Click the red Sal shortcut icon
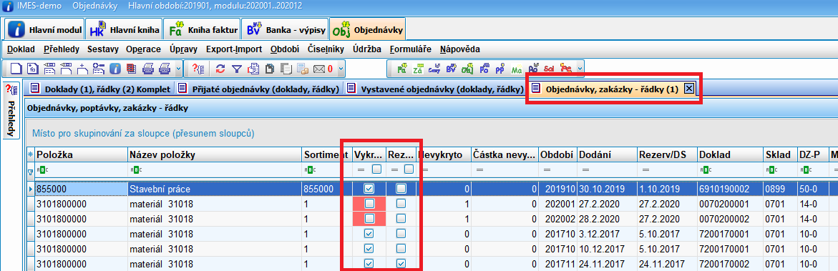 [x=549, y=69]
